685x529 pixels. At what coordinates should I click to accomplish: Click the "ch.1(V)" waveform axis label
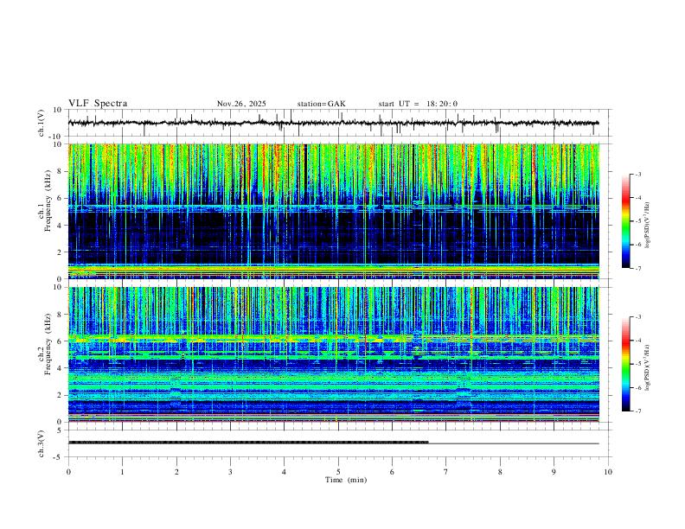tap(41, 123)
